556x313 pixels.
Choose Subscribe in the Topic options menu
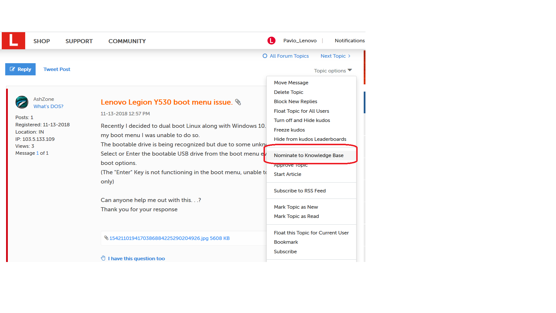pyautogui.click(x=285, y=252)
